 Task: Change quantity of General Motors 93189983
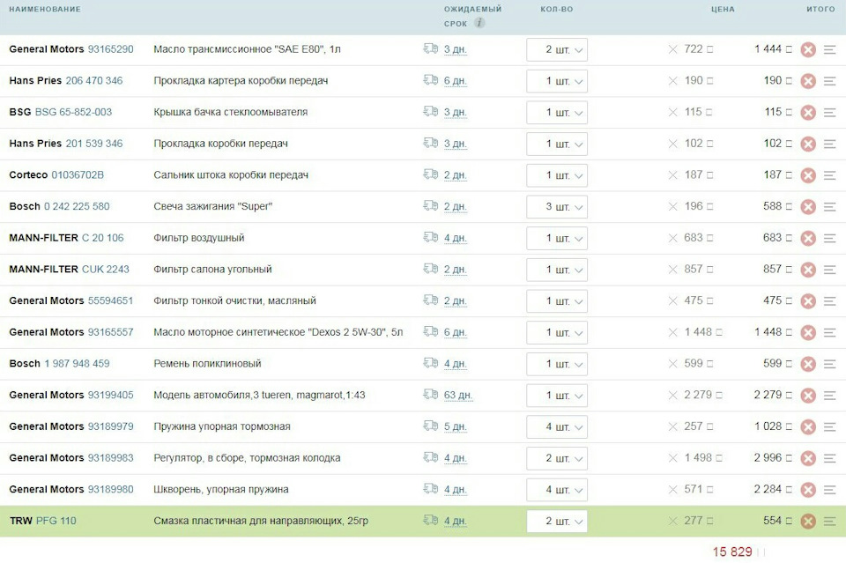pyautogui.click(x=557, y=458)
